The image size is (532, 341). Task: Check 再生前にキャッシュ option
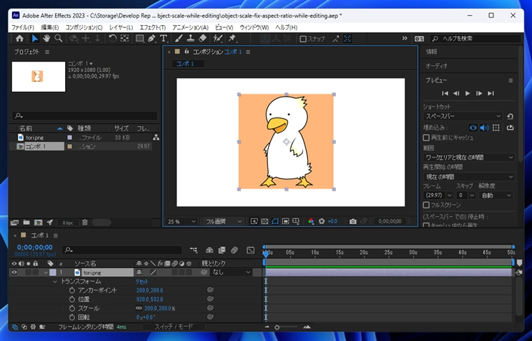point(426,138)
